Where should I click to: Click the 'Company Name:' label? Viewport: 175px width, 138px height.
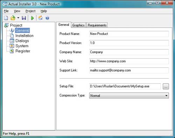[71, 52]
